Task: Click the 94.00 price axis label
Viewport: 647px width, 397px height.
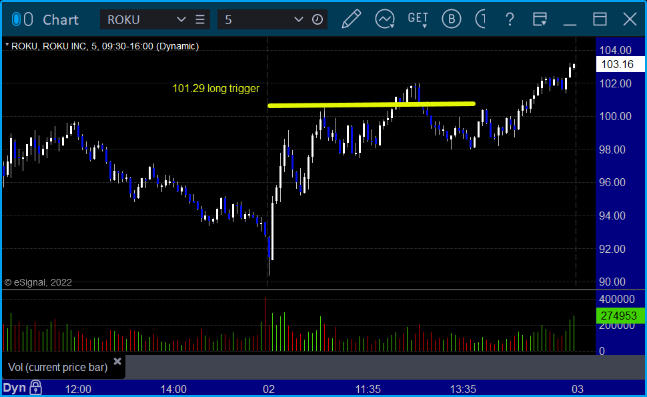Action: (612, 216)
